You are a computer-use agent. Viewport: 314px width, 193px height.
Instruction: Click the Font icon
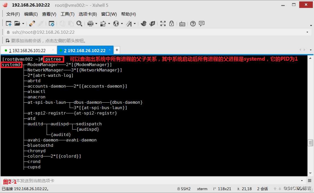click(129, 24)
